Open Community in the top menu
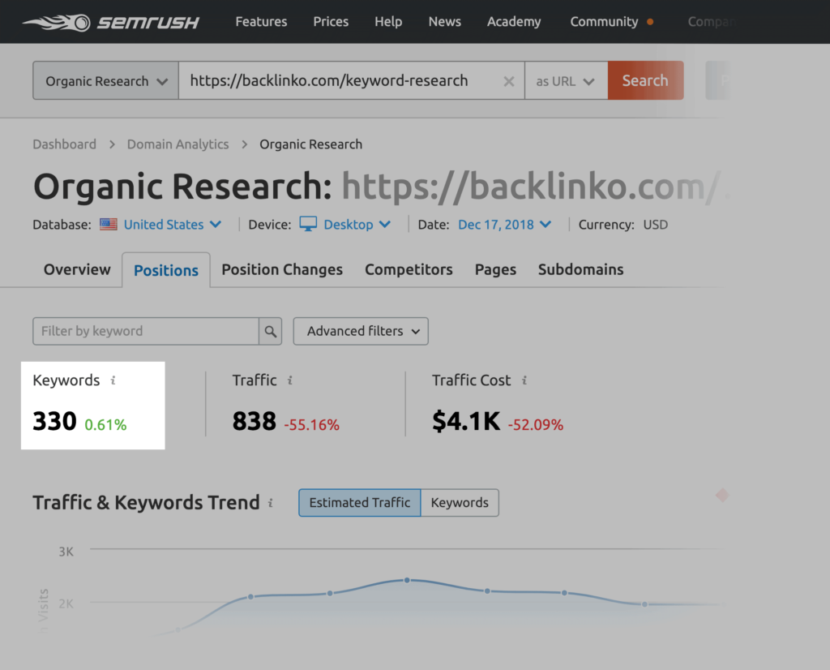 tap(604, 22)
